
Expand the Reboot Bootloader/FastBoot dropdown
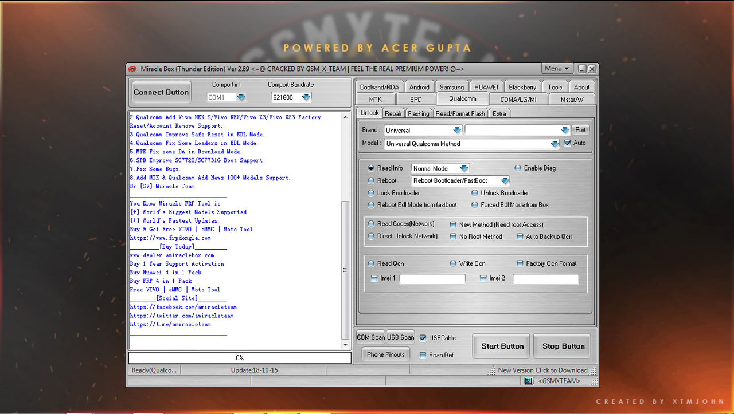505,181
